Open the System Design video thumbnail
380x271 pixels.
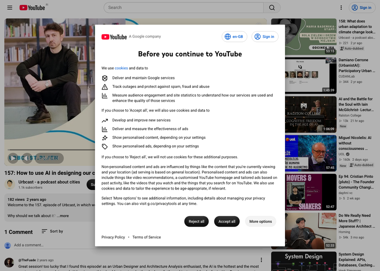304,261
